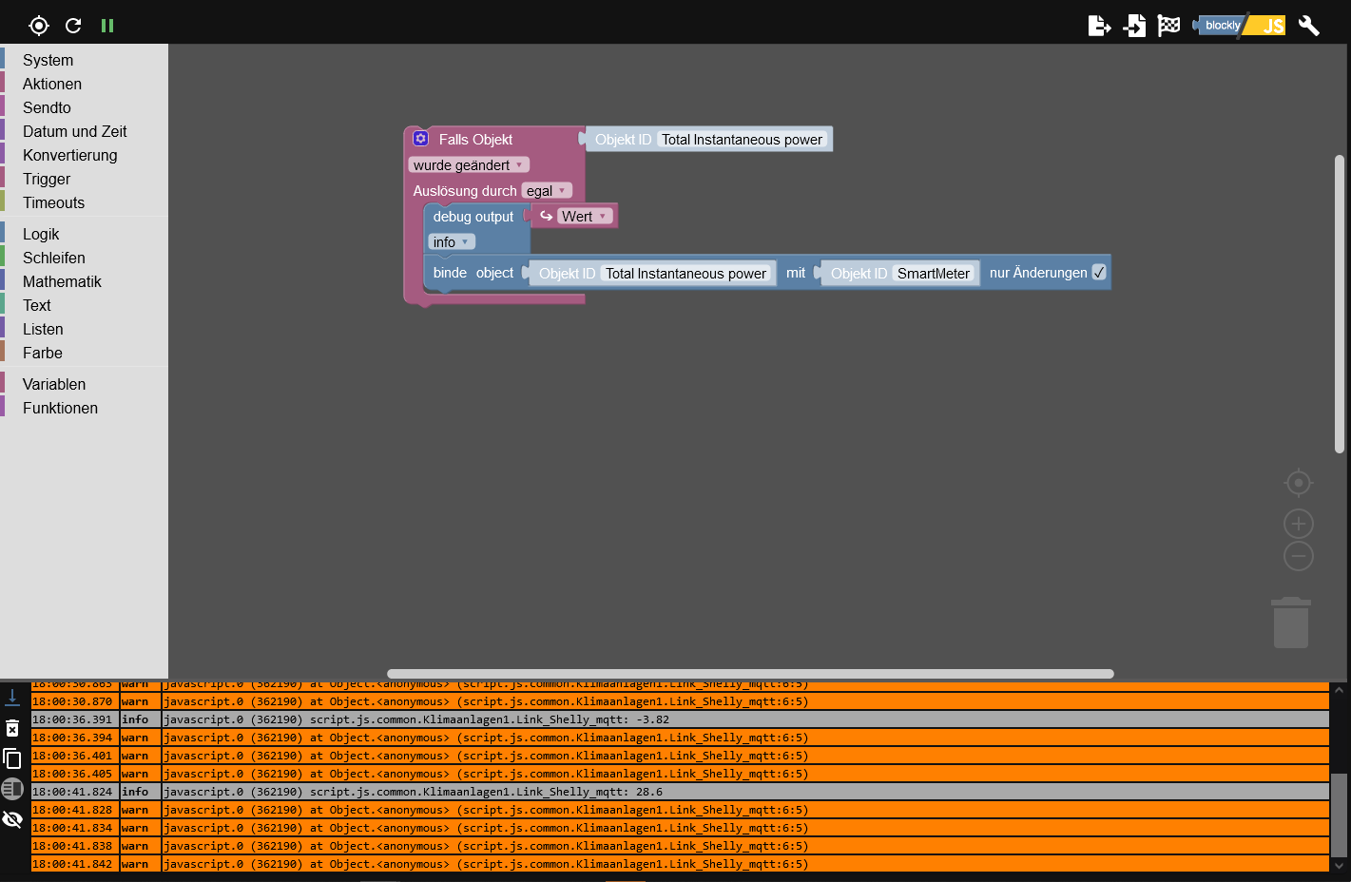Click the log scroll up arrow

pyautogui.click(x=1339, y=690)
